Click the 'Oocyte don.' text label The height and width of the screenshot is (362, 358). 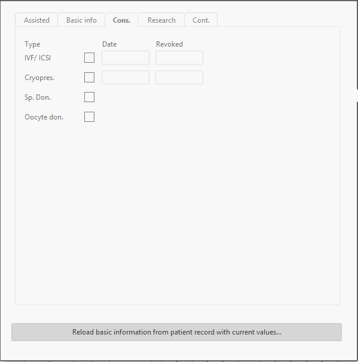(44, 117)
